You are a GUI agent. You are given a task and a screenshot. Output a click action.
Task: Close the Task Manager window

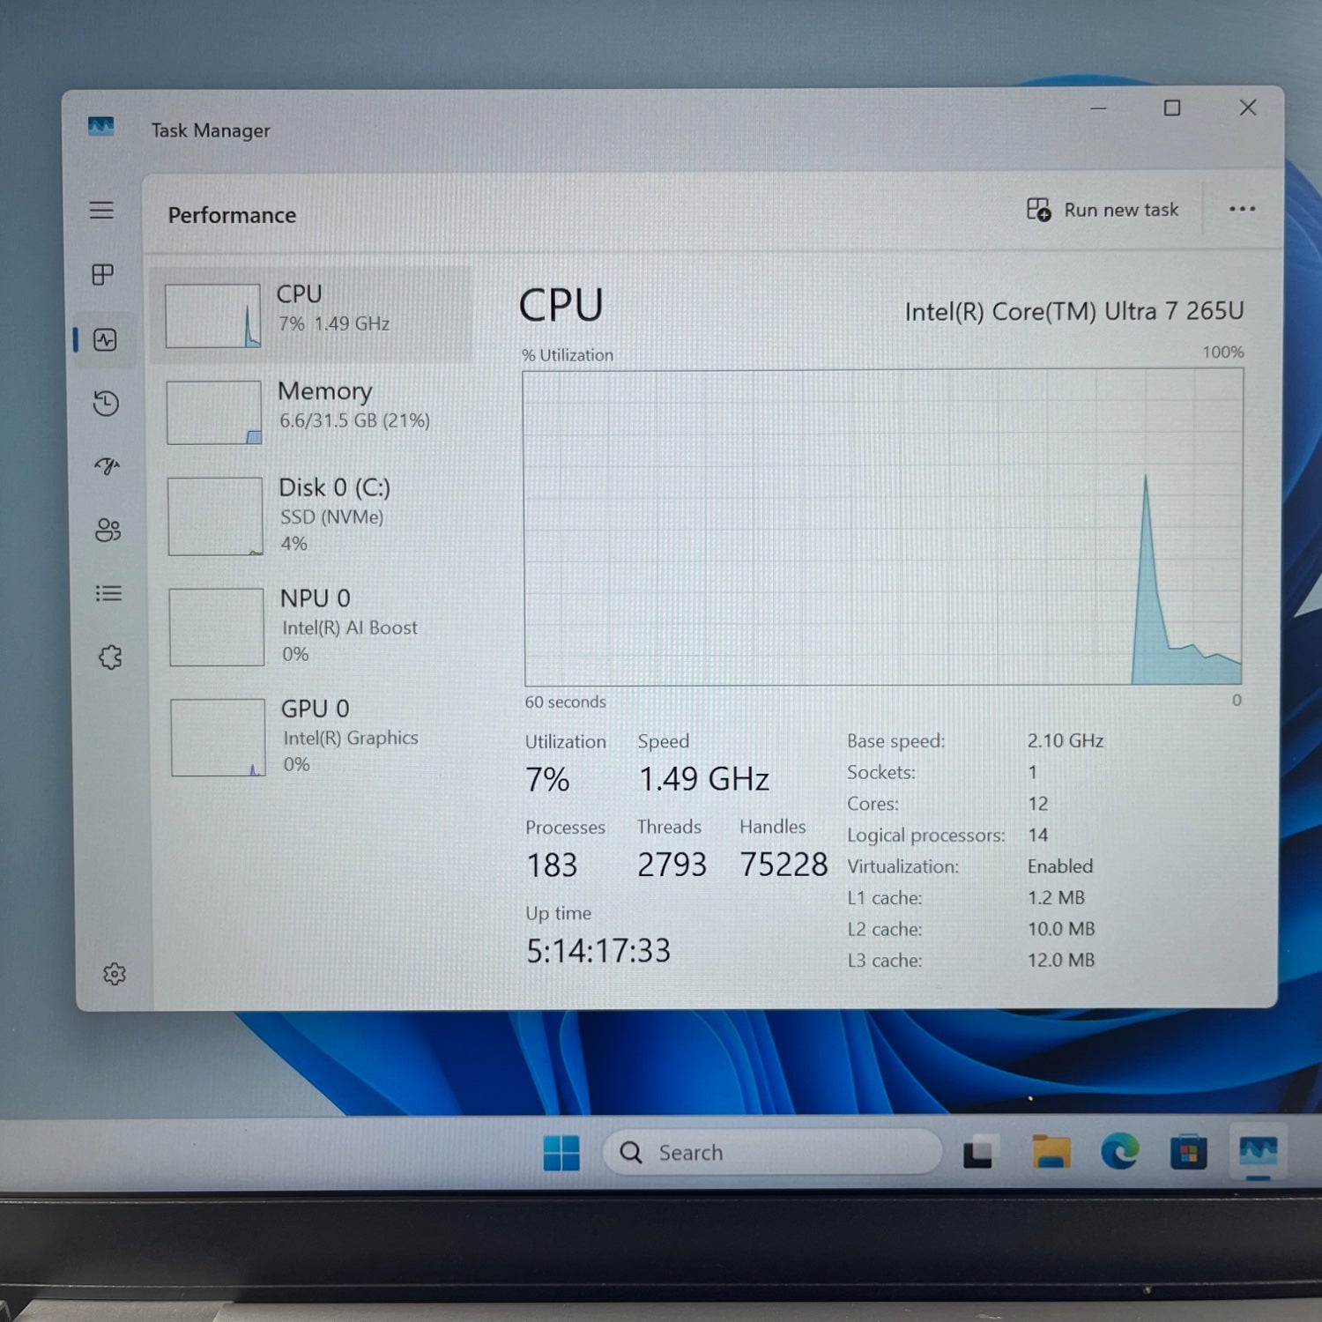[x=1248, y=108]
